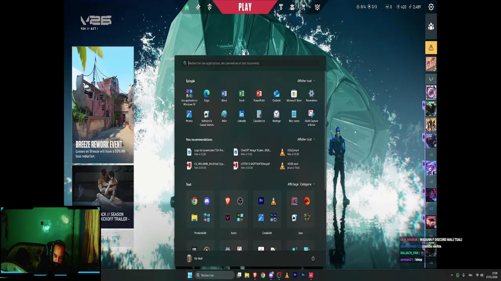Go to Valorant home icon
The image size is (501, 281).
[187, 7]
